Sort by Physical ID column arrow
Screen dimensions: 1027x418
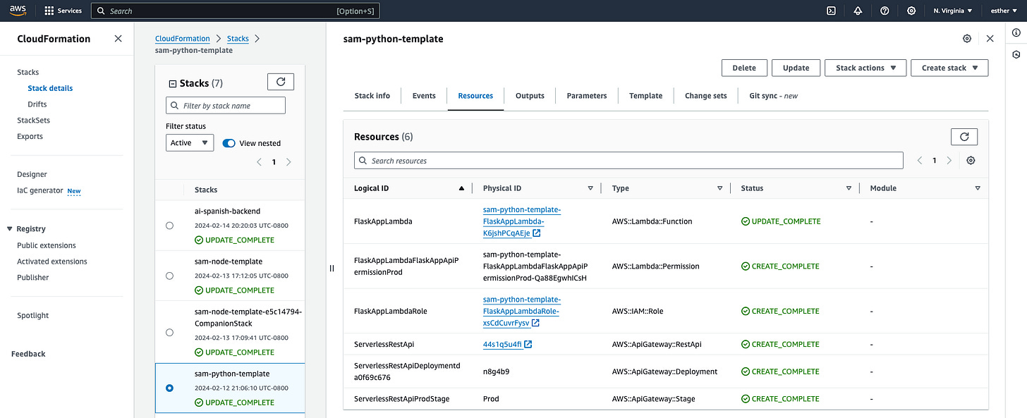pos(590,188)
